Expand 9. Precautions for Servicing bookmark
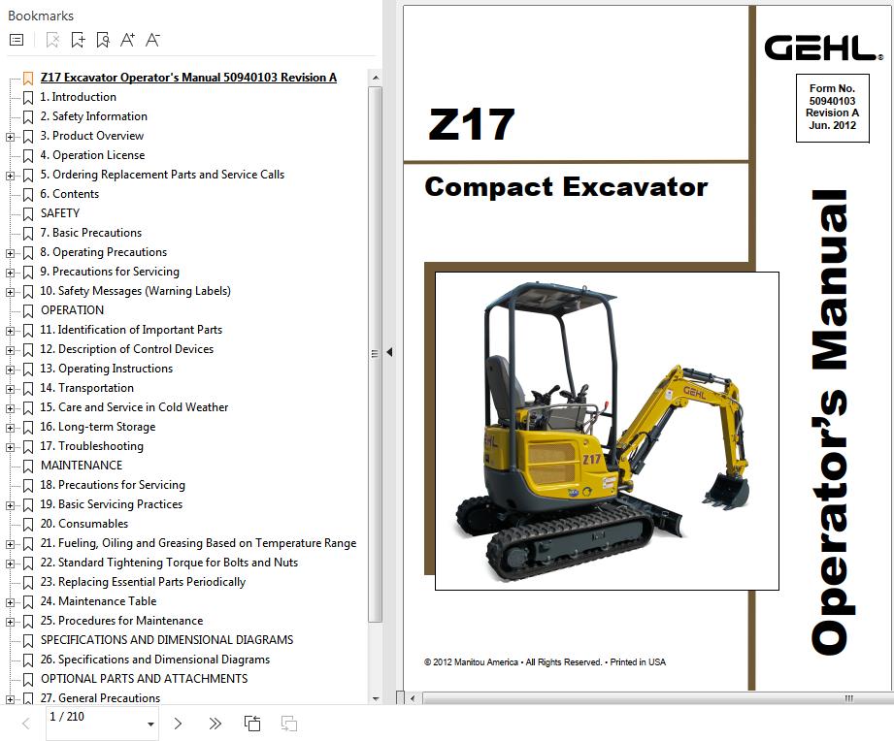894x741 pixels. point(10,273)
